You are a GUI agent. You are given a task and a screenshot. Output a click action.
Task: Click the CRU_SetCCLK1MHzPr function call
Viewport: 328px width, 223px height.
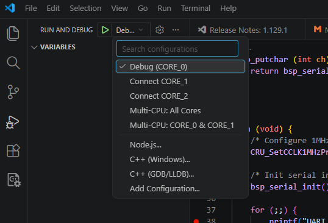coord(289,152)
